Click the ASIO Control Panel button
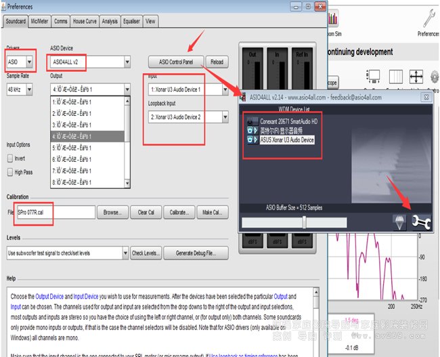 (x=175, y=62)
